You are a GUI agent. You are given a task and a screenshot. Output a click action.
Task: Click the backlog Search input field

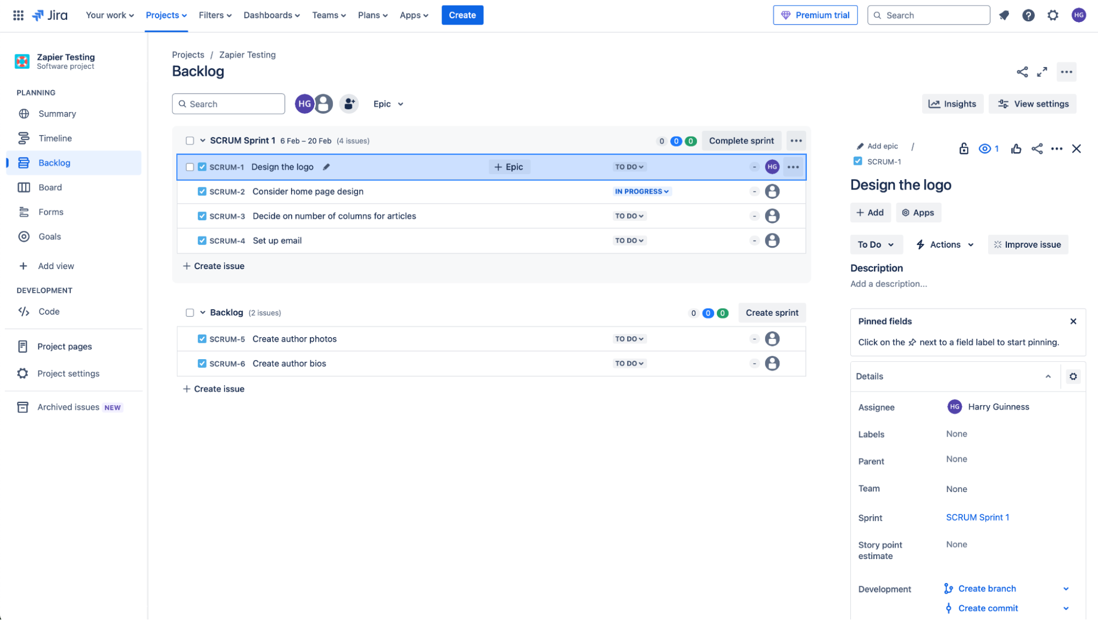(228, 104)
